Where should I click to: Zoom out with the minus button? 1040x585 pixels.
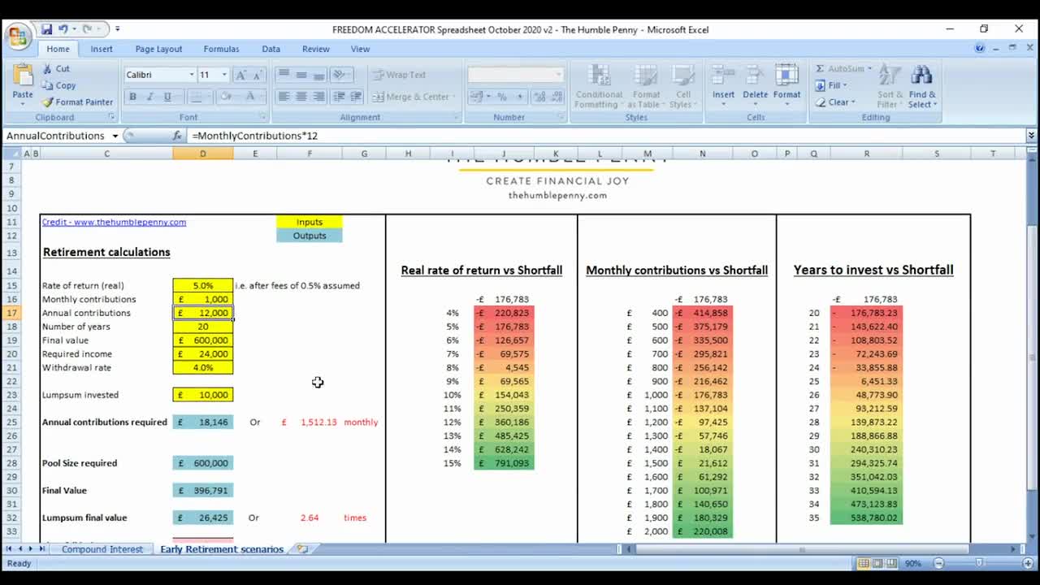click(x=938, y=563)
